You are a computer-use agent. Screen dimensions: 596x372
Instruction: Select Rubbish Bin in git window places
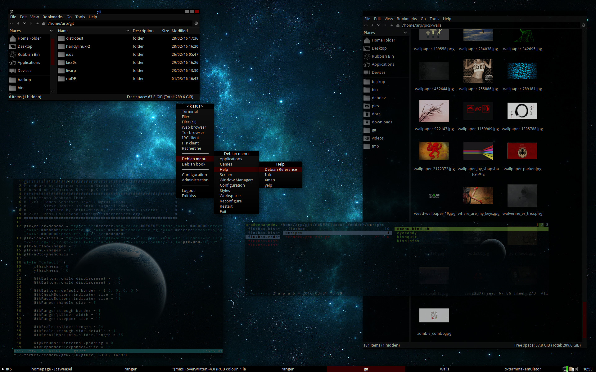point(25,55)
